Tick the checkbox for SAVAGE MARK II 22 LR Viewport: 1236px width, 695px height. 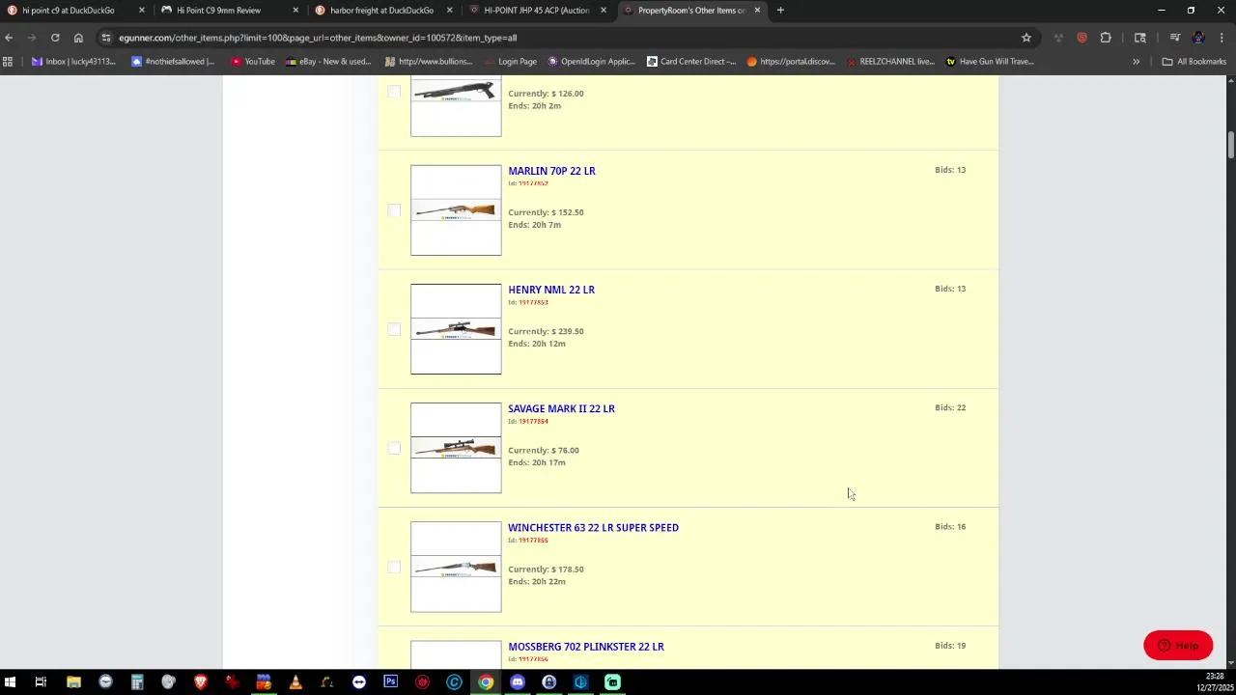pos(394,448)
